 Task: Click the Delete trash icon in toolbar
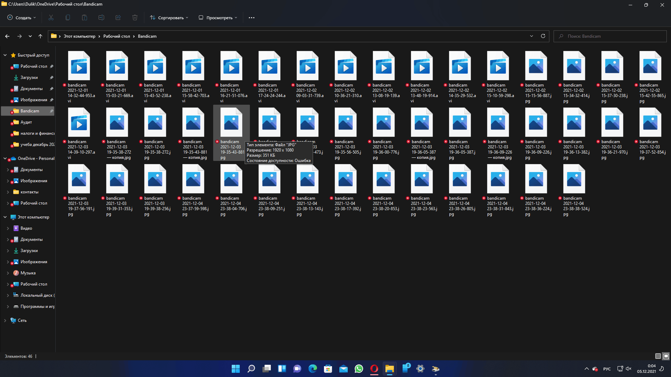pos(135,17)
